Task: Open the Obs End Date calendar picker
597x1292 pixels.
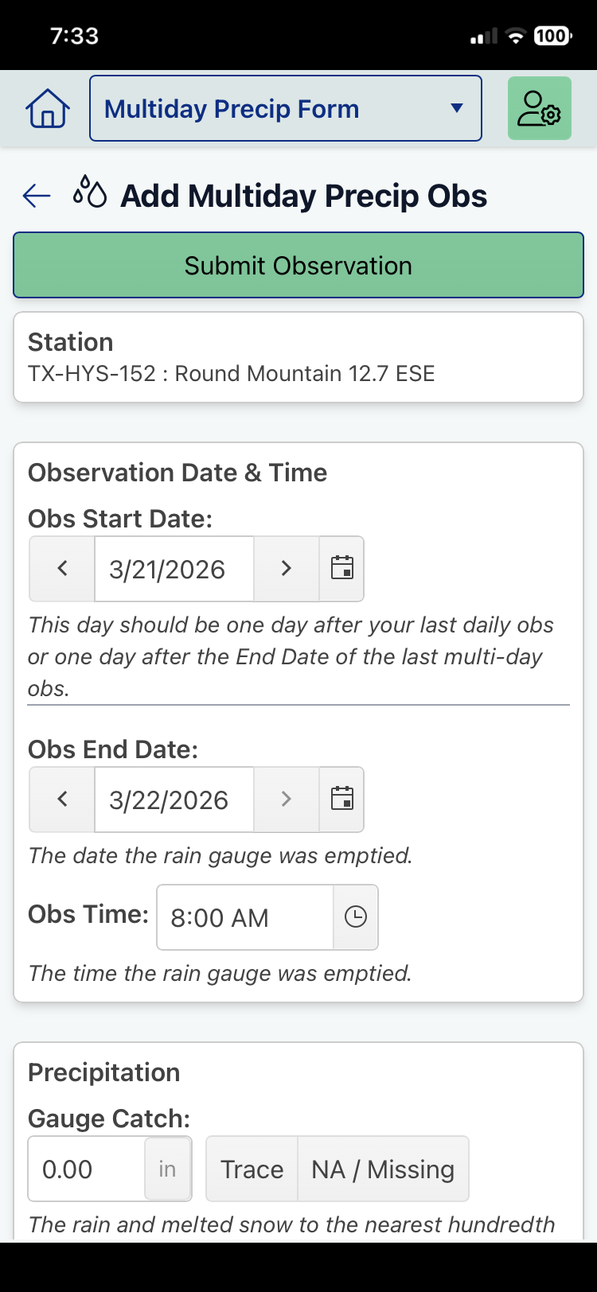Action: tap(341, 800)
